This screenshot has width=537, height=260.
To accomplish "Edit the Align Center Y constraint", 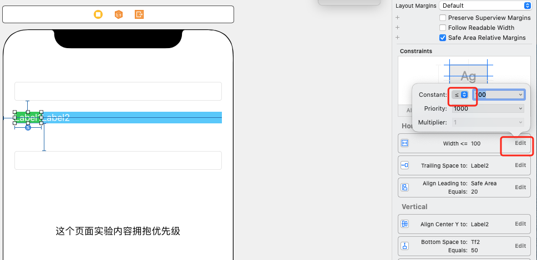I will pos(520,224).
